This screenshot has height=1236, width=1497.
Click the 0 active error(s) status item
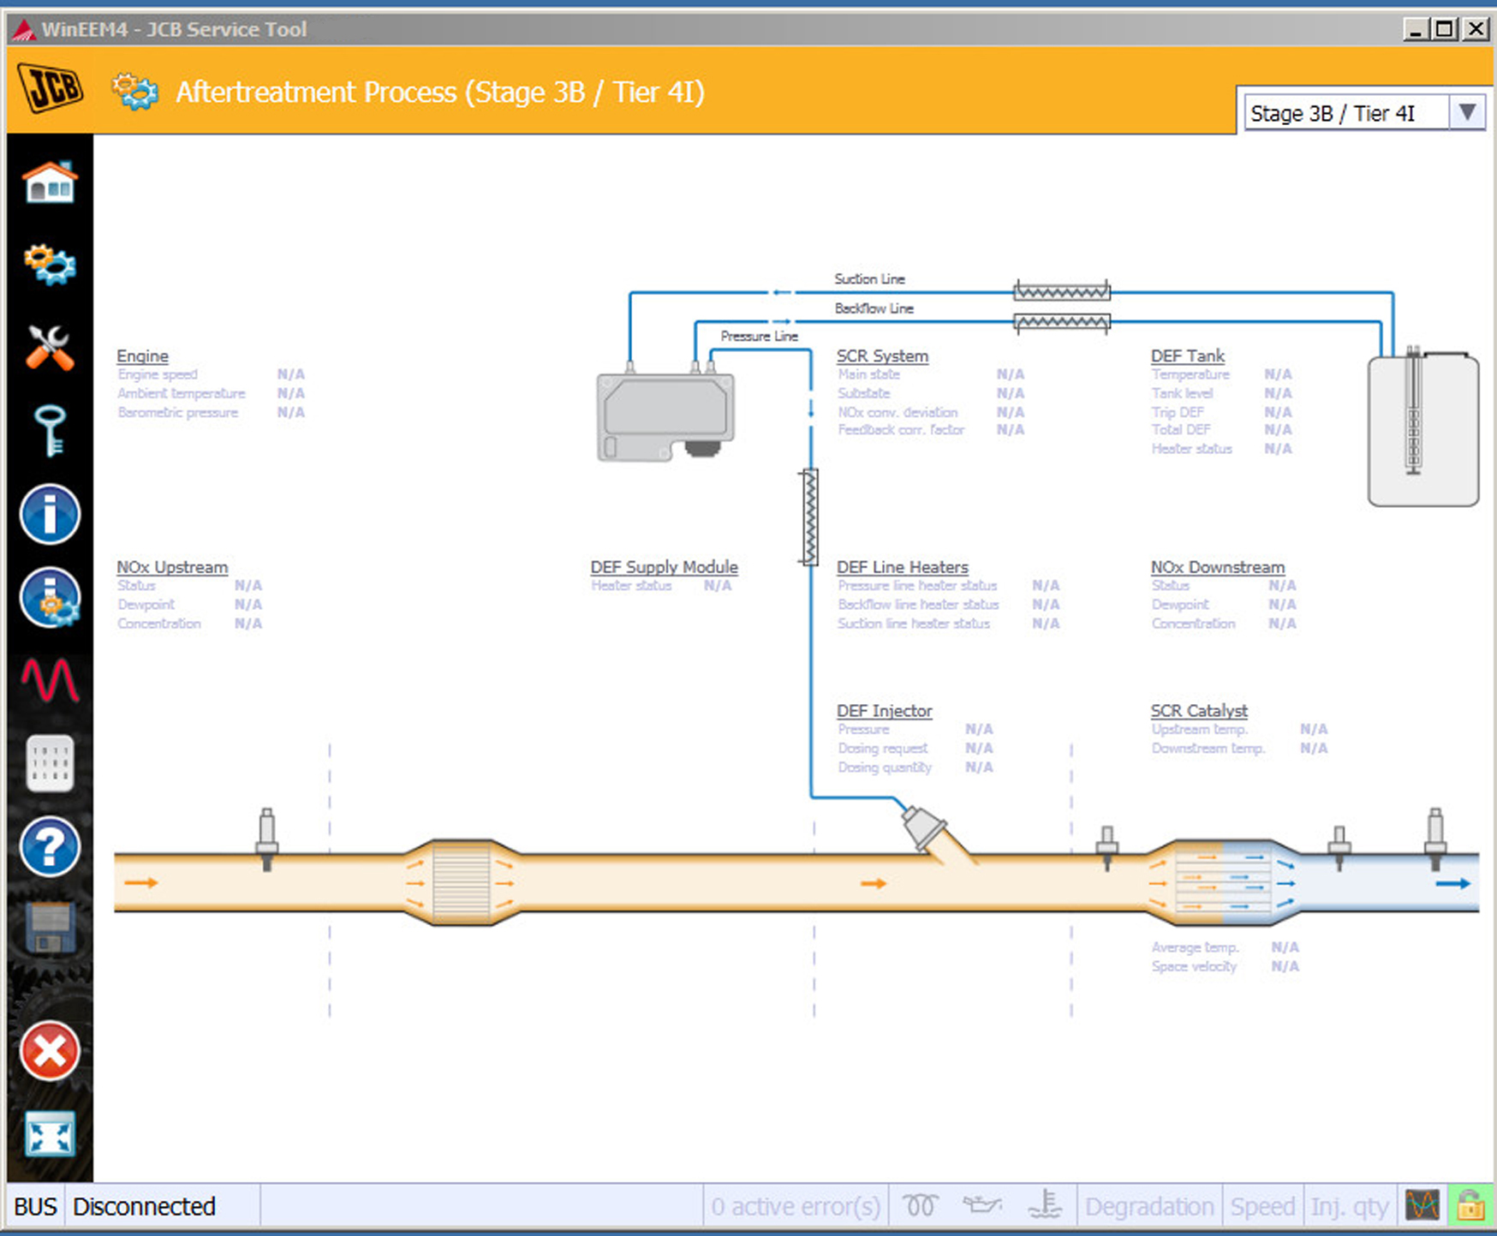(x=795, y=1206)
